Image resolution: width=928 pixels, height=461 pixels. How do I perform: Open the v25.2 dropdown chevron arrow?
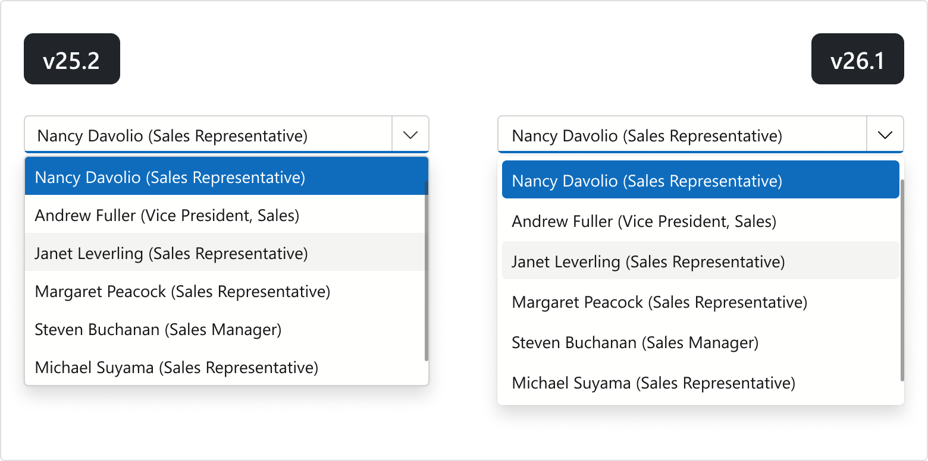click(x=410, y=135)
